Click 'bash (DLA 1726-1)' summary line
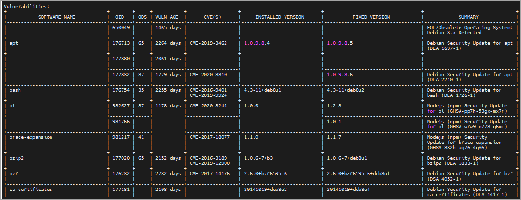 coord(451,95)
